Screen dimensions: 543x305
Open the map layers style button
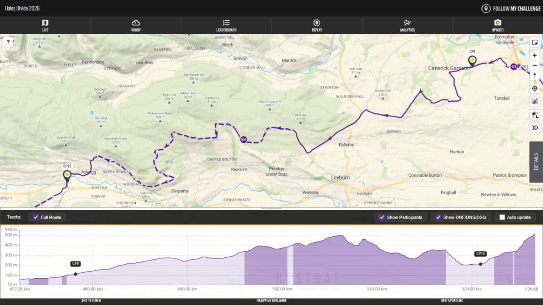click(x=535, y=42)
